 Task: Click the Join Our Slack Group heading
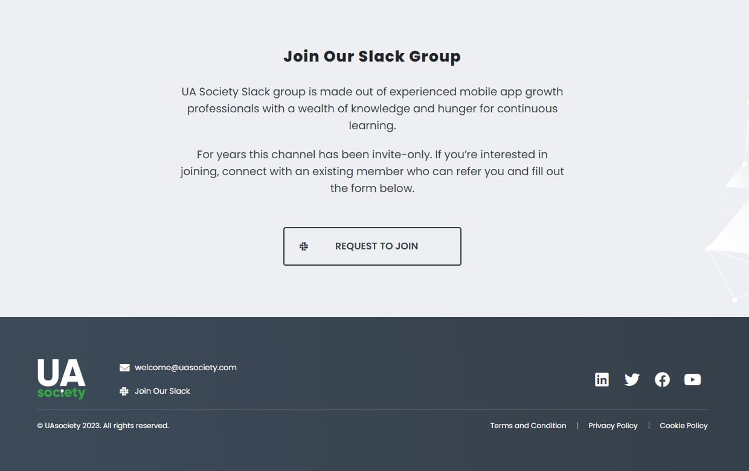tap(372, 56)
